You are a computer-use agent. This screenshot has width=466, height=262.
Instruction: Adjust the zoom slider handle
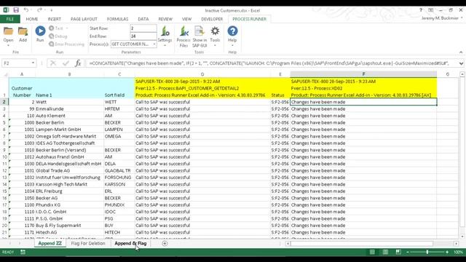click(x=427, y=252)
